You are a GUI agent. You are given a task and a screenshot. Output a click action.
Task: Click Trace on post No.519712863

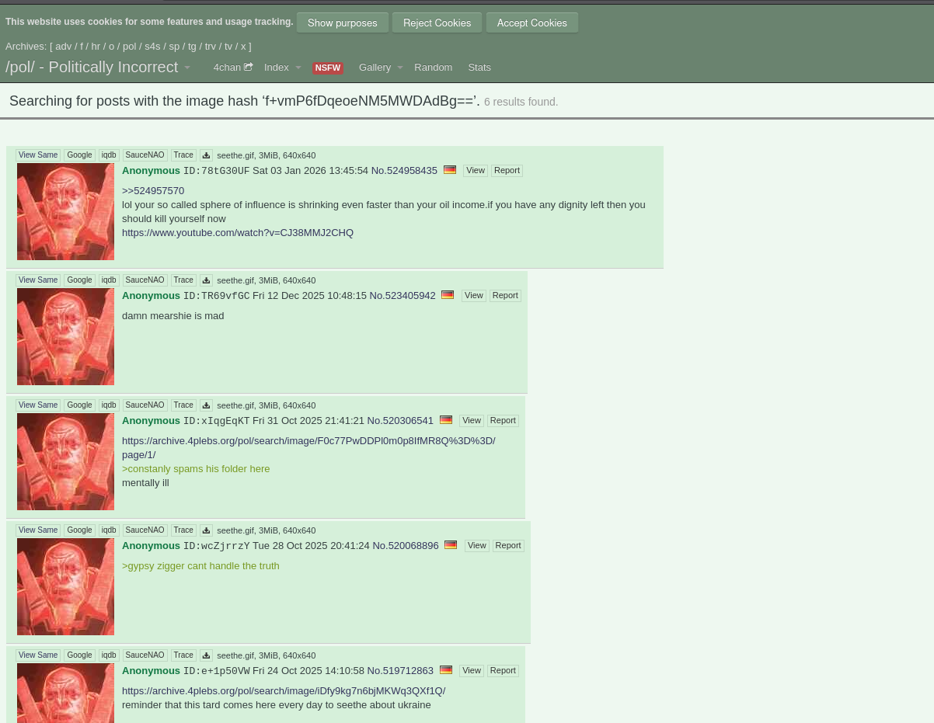click(x=183, y=655)
